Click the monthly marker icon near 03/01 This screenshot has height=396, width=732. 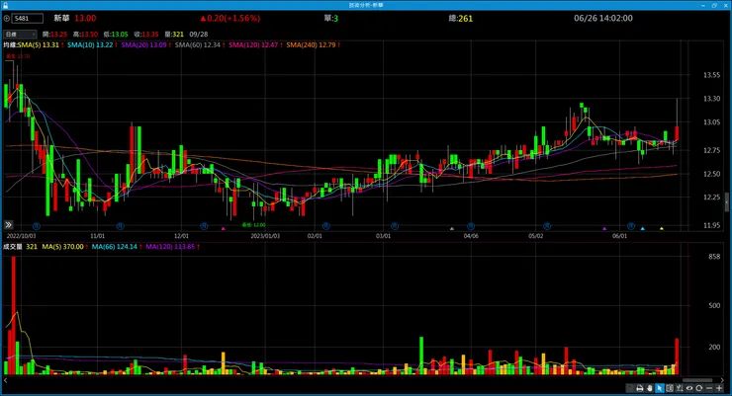coord(395,226)
